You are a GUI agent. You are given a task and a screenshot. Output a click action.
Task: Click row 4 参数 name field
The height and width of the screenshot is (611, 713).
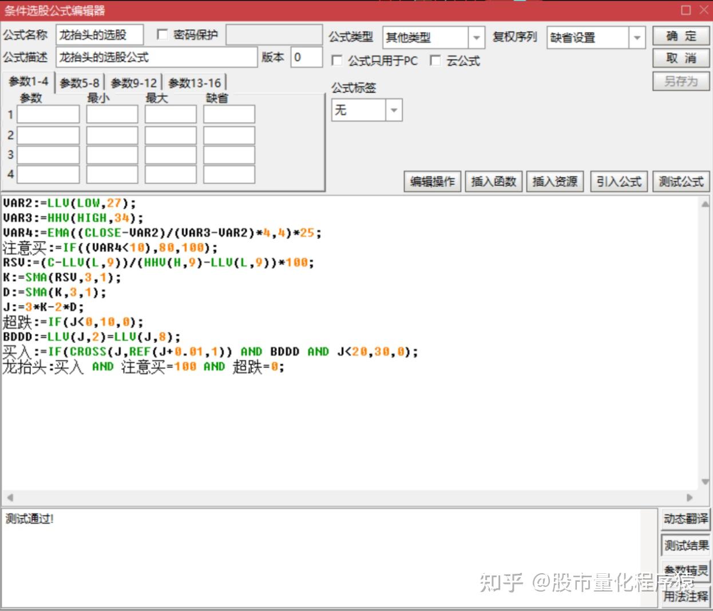[x=48, y=174]
